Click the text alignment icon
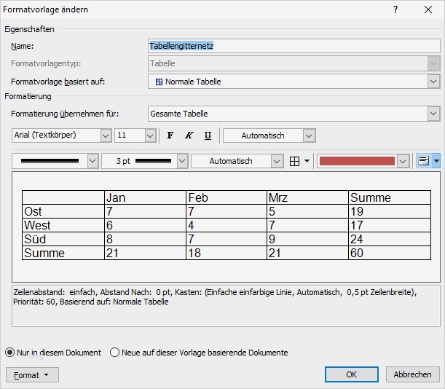The height and width of the screenshot is (389, 445). [x=423, y=161]
